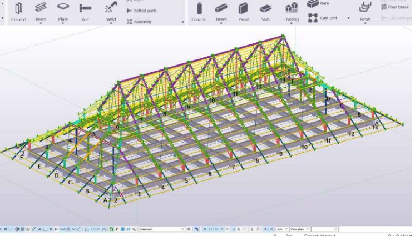Open the dropdown arrow beside Cast unit
This screenshot has height=236, width=415.
[x=348, y=18]
